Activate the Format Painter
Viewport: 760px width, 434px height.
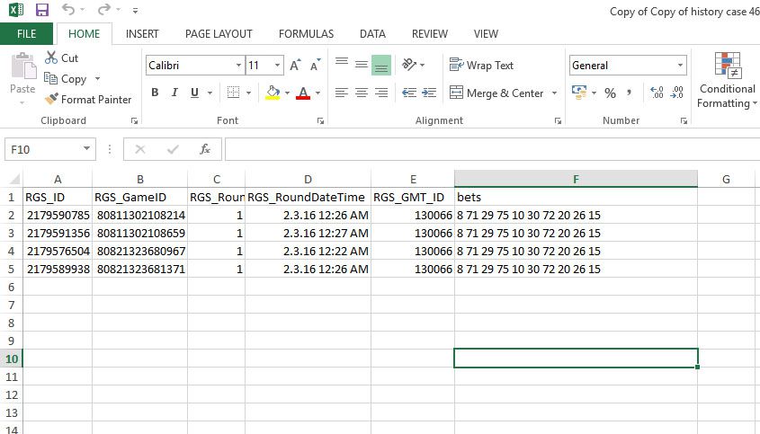pos(88,100)
